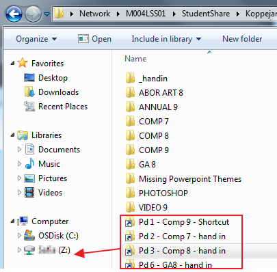Open the dropdown arrow after Network

tap(118, 14)
